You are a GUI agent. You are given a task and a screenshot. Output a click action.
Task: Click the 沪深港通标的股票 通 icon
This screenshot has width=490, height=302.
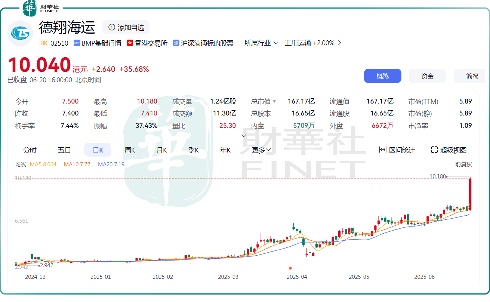pyautogui.click(x=176, y=43)
